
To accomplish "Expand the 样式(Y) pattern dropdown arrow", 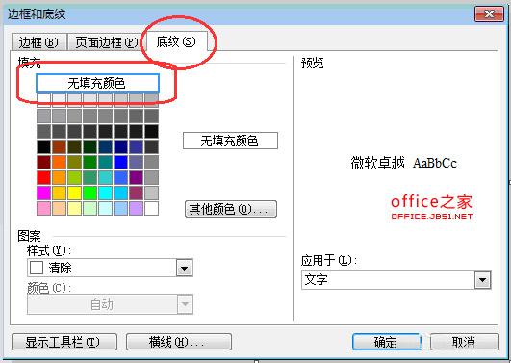I will point(185,269).
